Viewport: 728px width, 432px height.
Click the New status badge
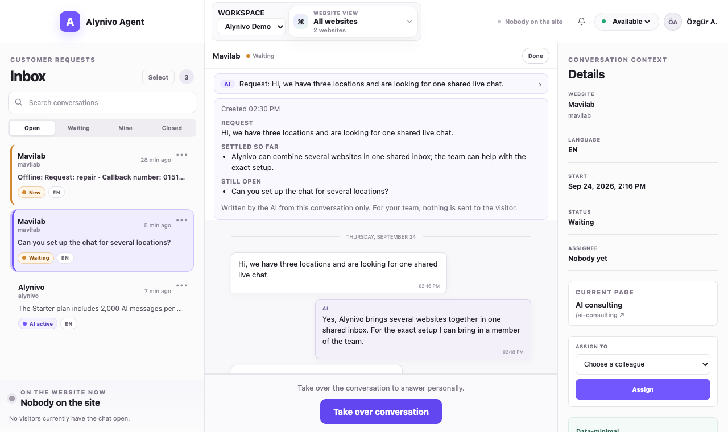[31, 193]
